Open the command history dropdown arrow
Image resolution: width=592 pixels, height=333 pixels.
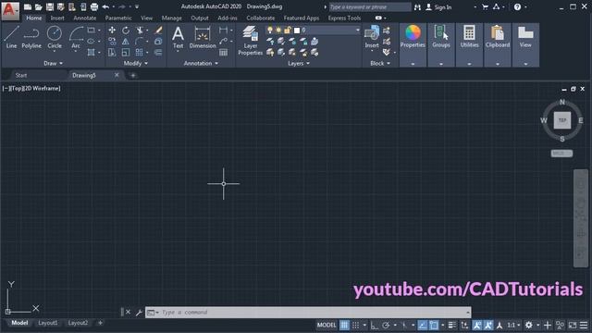point(468,313)
